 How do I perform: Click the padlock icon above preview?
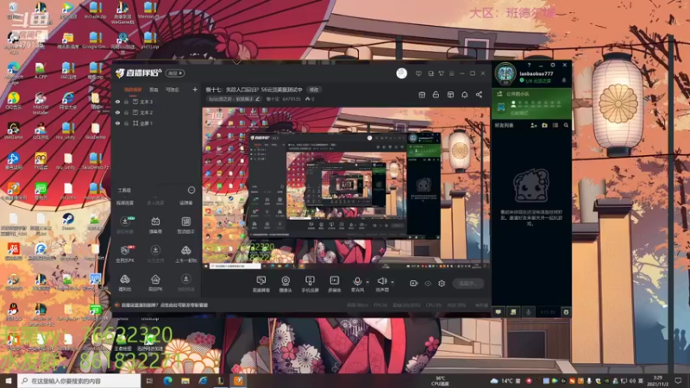click(436, 95)
